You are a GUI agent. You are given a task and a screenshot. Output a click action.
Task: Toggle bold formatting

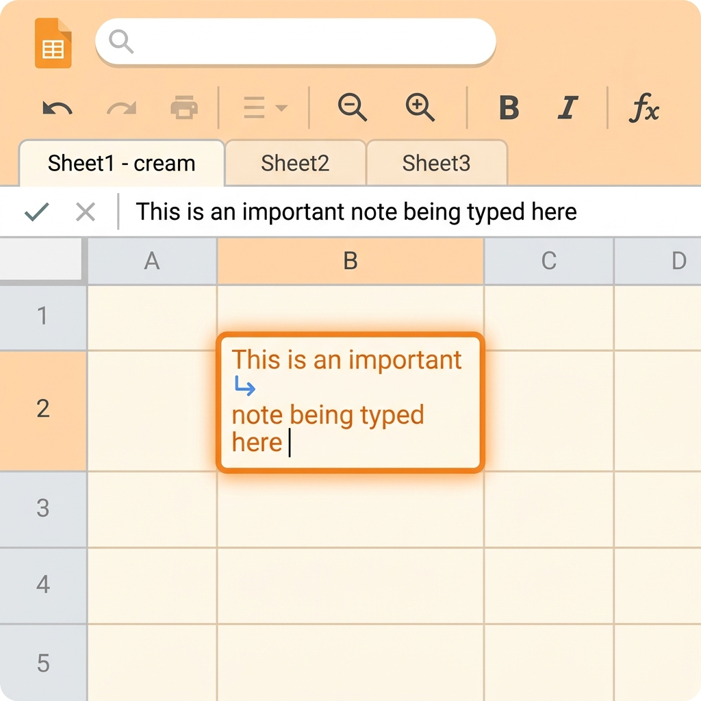coord(509,107)
